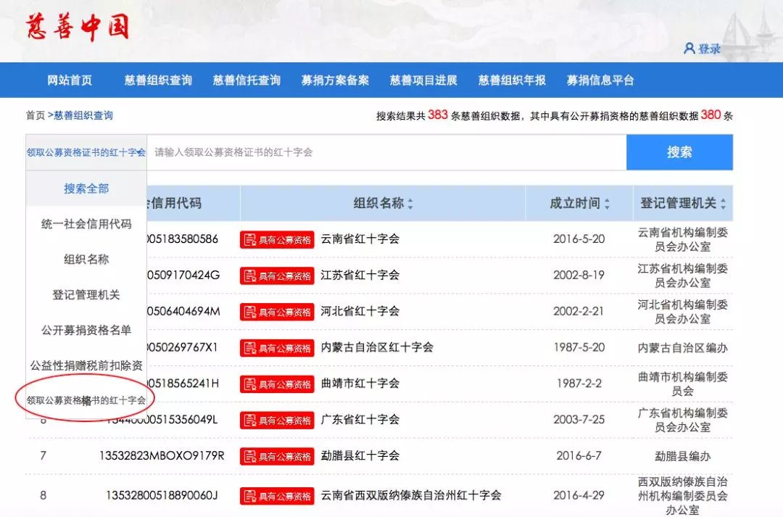
Task: Click 具有公募资格 badge for 云南省红十字会
Action: point(277,239)
